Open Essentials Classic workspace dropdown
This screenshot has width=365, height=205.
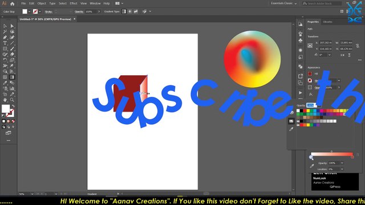pyautogui.click(x=284, y=3)
